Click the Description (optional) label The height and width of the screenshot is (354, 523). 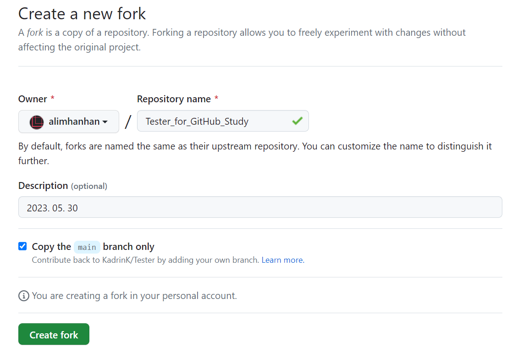tap(63, 186)
